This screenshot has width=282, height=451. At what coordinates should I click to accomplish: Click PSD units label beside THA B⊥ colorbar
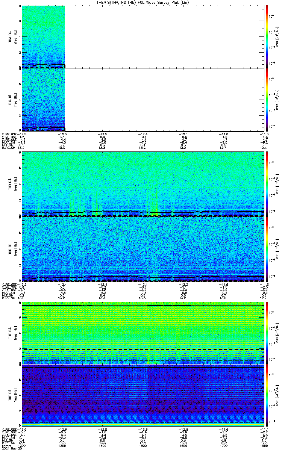tap(277, 36)
